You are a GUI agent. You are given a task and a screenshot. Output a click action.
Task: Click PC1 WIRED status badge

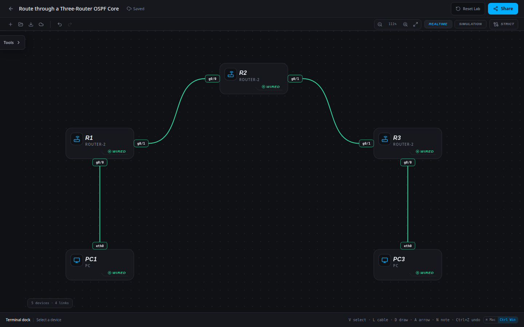pyautogui.click(x=117, y=273)
